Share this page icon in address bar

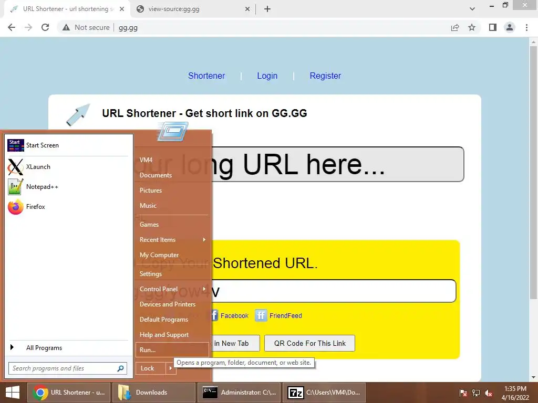click(455, 27)
